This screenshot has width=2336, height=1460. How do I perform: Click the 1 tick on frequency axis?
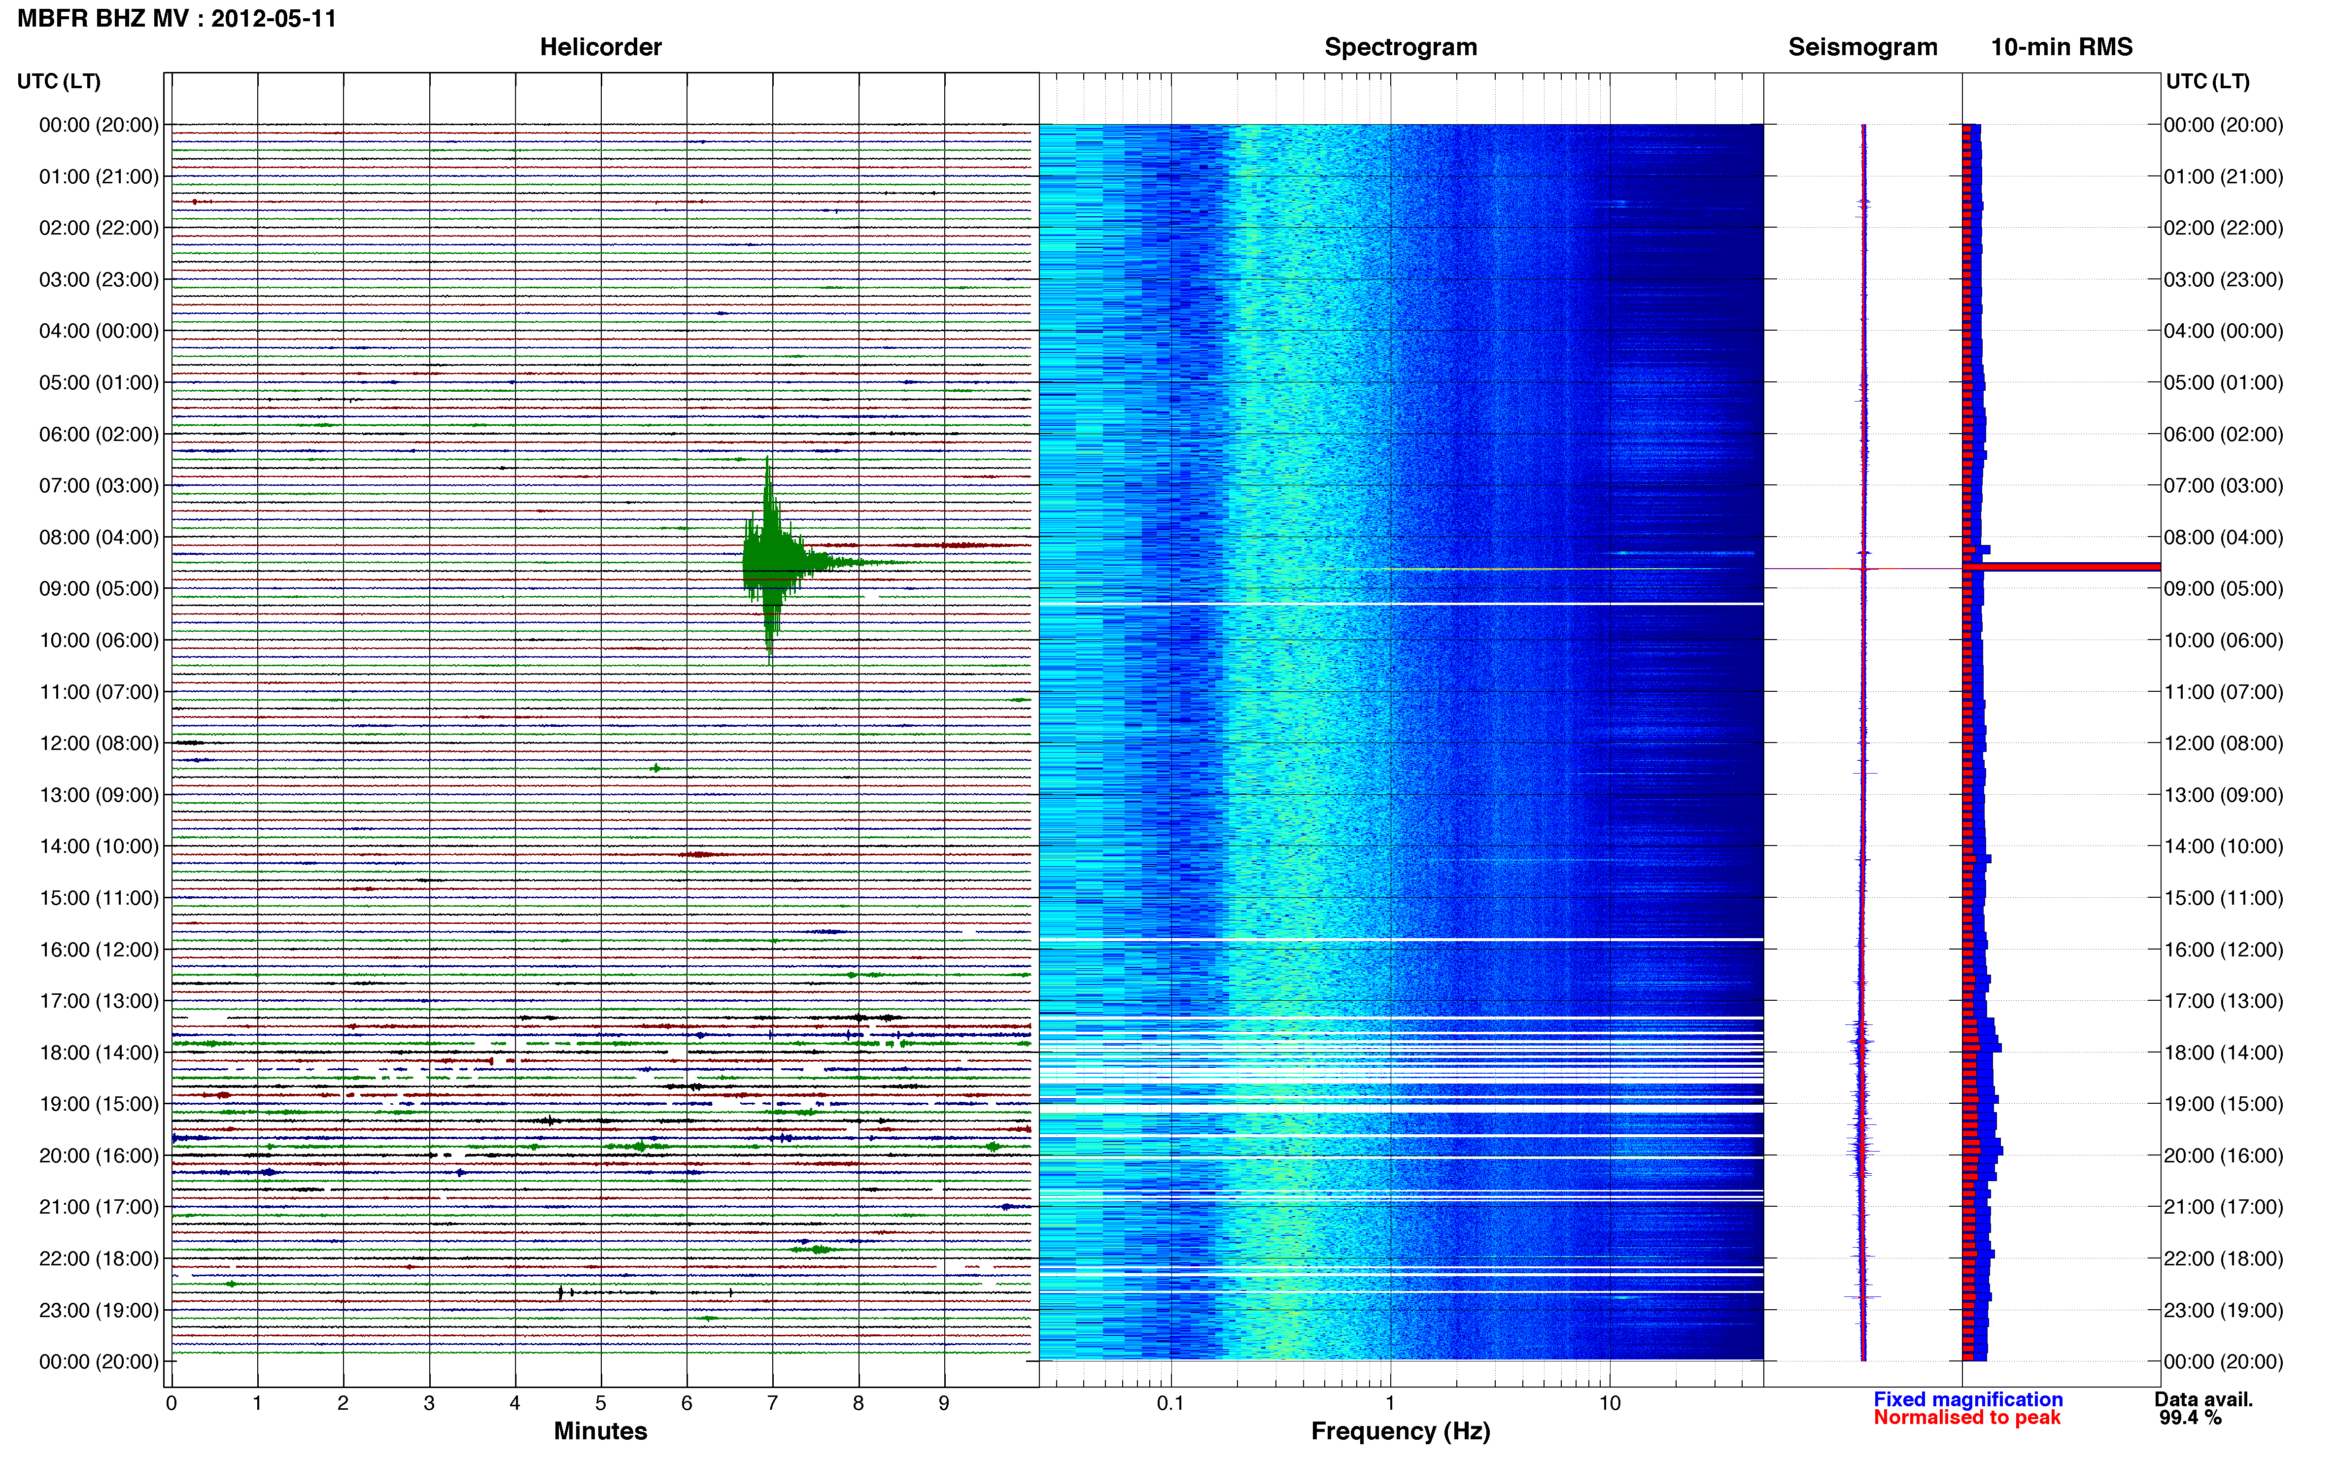tap(1391, 1403)
